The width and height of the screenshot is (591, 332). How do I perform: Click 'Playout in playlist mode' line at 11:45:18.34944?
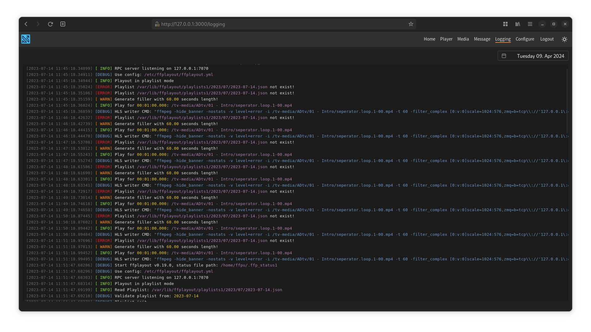pyautogui.click(x=100, y=81)
